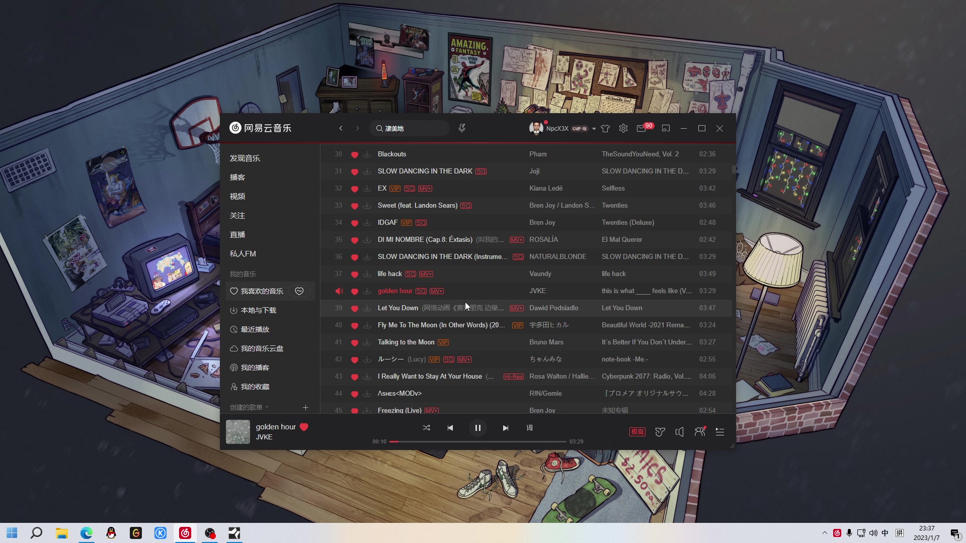966x543 pixels.
Task: Click the voice search microphone icon
Action: [x=462, y=128]
